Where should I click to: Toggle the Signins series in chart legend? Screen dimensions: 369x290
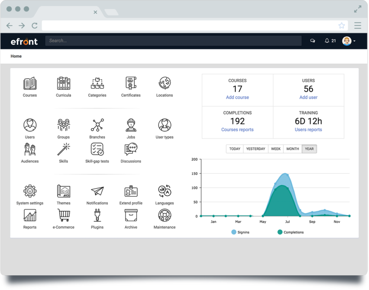tap(240, 232)
